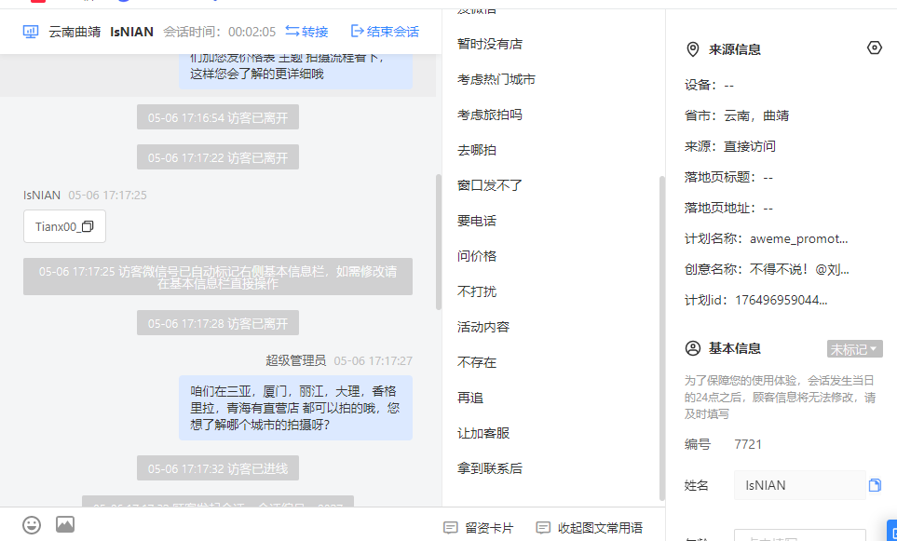Click the 17:17:32 访客已进线 notice

(218, 468)
